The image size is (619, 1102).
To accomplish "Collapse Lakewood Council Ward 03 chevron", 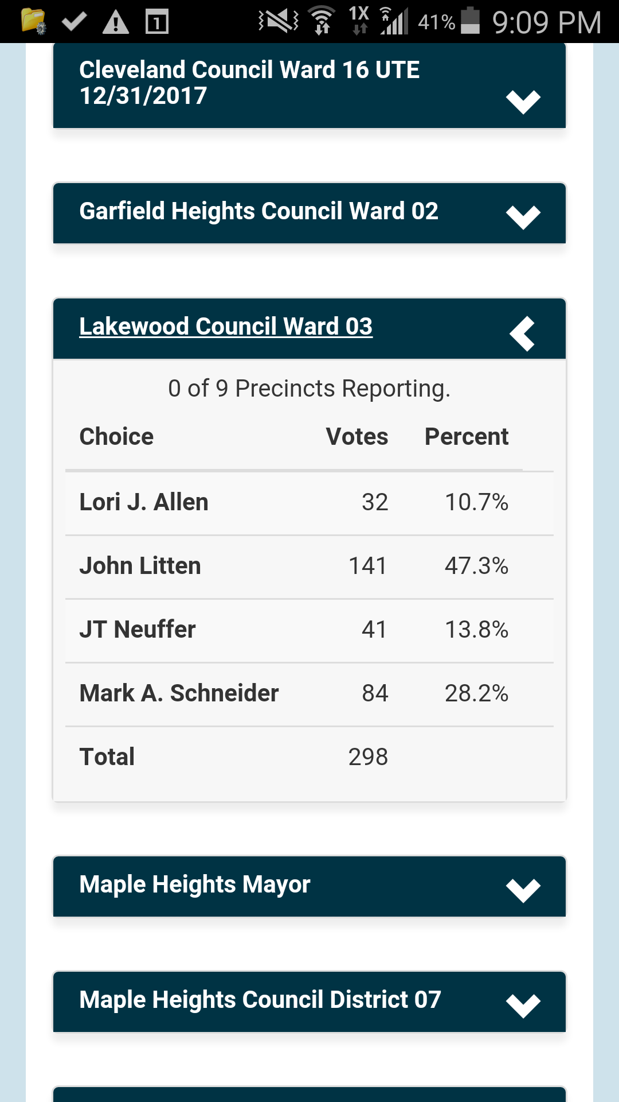I will [x=522, y=333].
